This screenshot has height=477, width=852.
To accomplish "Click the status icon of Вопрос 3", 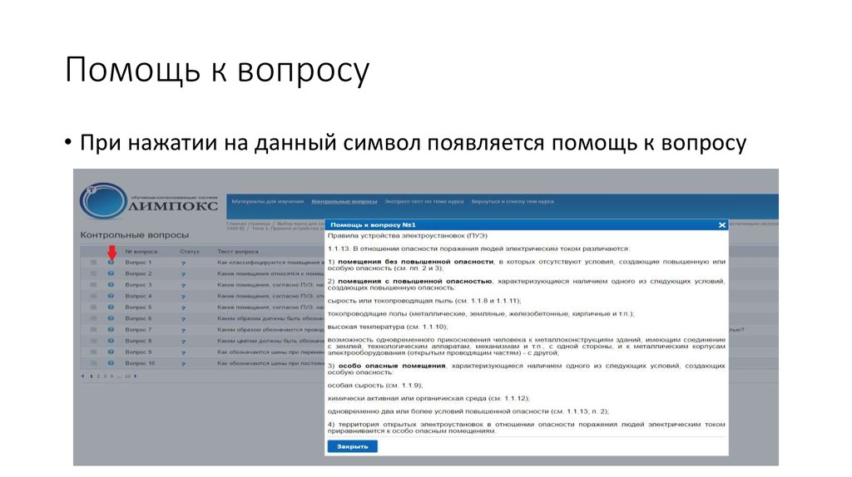I will 183,285.
